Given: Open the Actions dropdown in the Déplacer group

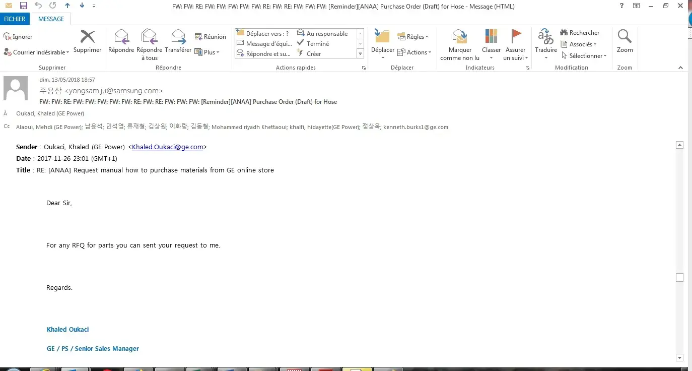Looking at the screenshot, I should (x=414, y=52).
